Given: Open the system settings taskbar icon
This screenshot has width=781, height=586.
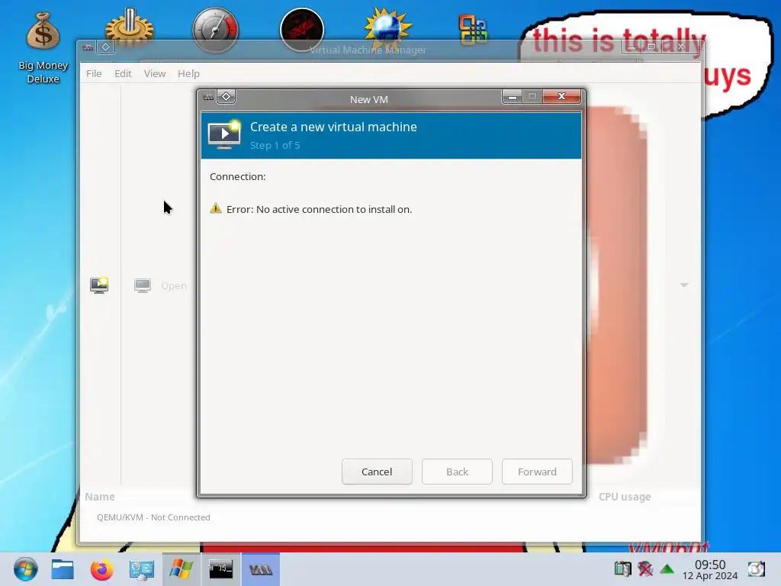Looking at the screenshot, I should pos(141,569).
